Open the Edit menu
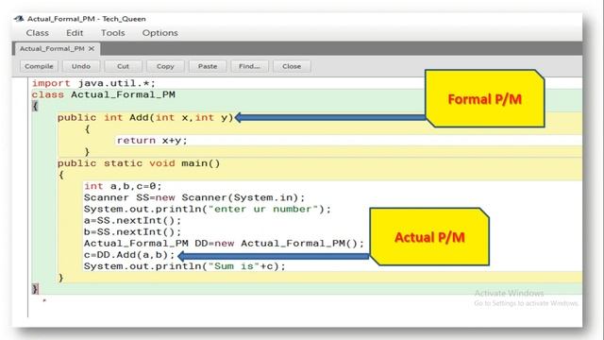 click(x=75, y=33)
